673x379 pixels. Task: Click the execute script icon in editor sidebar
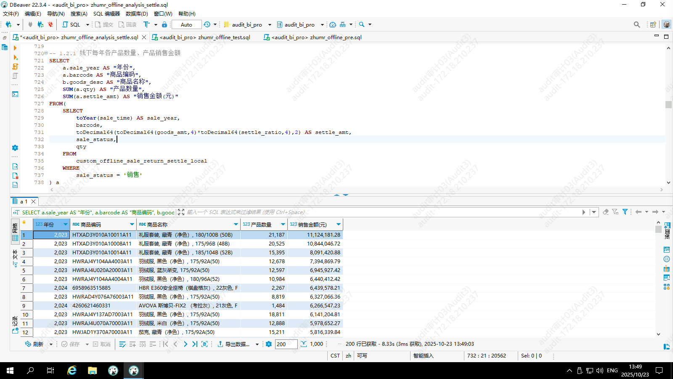(15, 67)
